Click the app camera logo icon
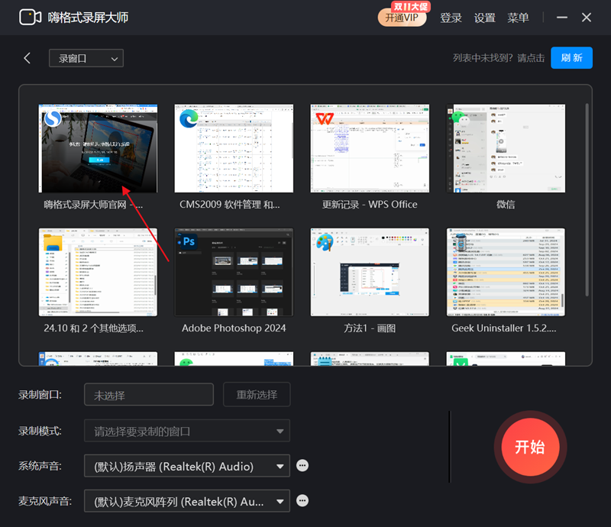 tap(31, 17)
